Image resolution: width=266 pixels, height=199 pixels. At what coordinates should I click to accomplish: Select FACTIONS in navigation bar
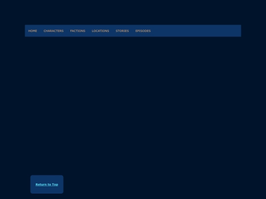[x=78, y=31]
